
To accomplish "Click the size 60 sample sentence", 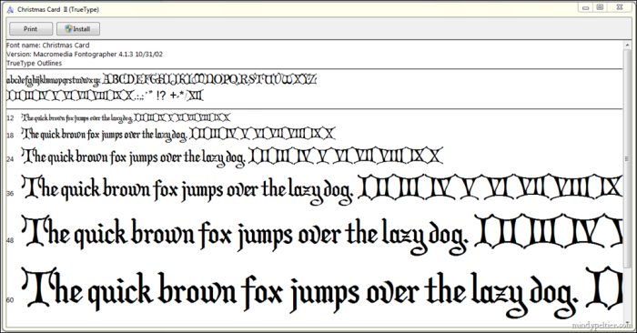I will coord(322,292).
